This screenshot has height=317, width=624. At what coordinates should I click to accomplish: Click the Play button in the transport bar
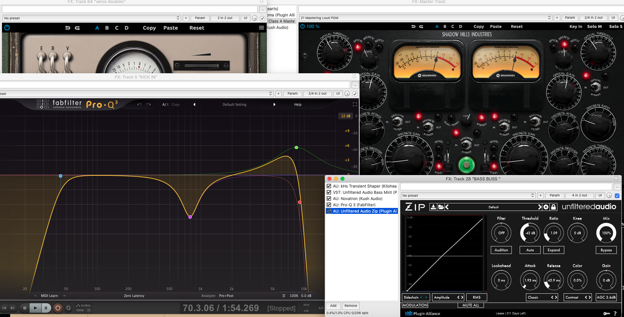(35, 308)
